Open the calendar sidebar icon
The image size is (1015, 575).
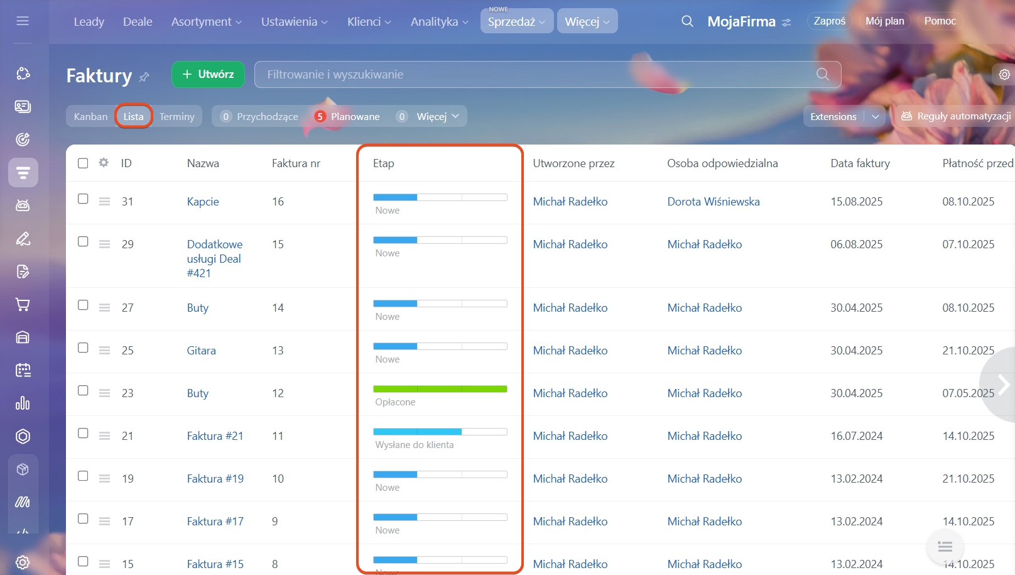[x=23, y=370]
